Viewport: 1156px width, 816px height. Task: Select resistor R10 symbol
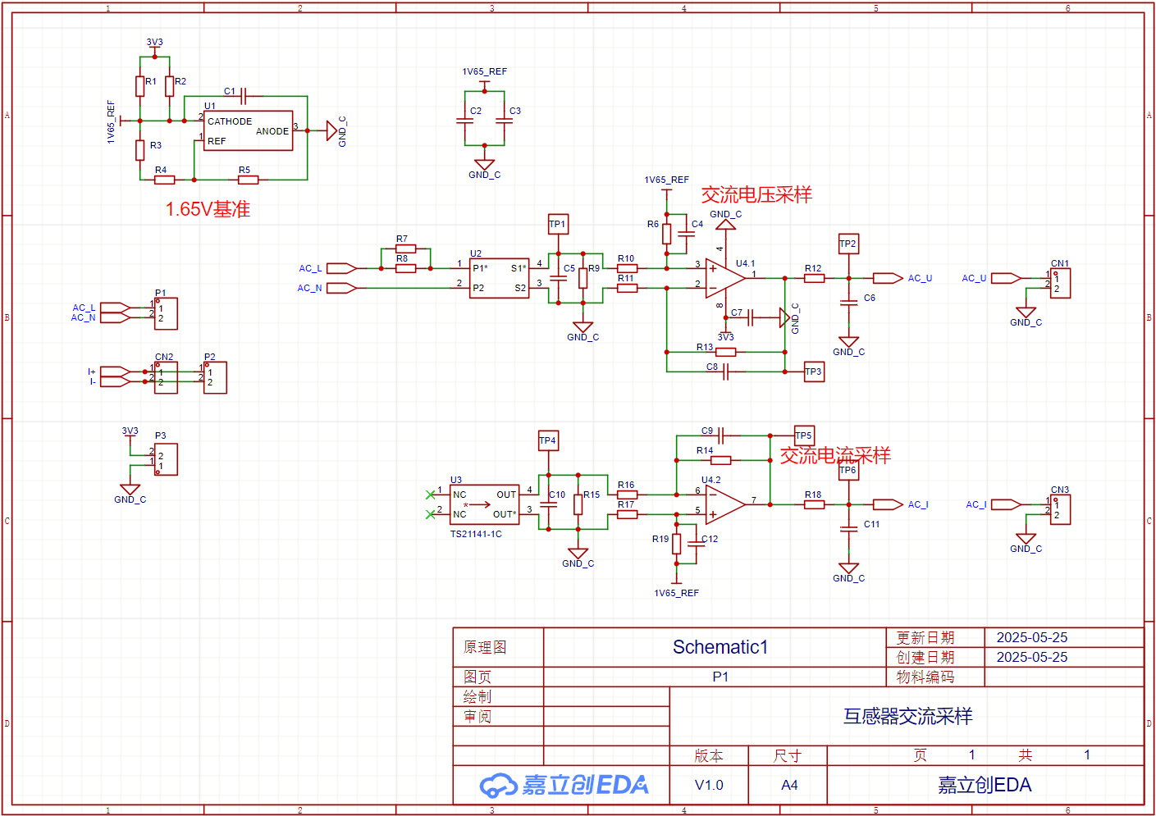628,268
